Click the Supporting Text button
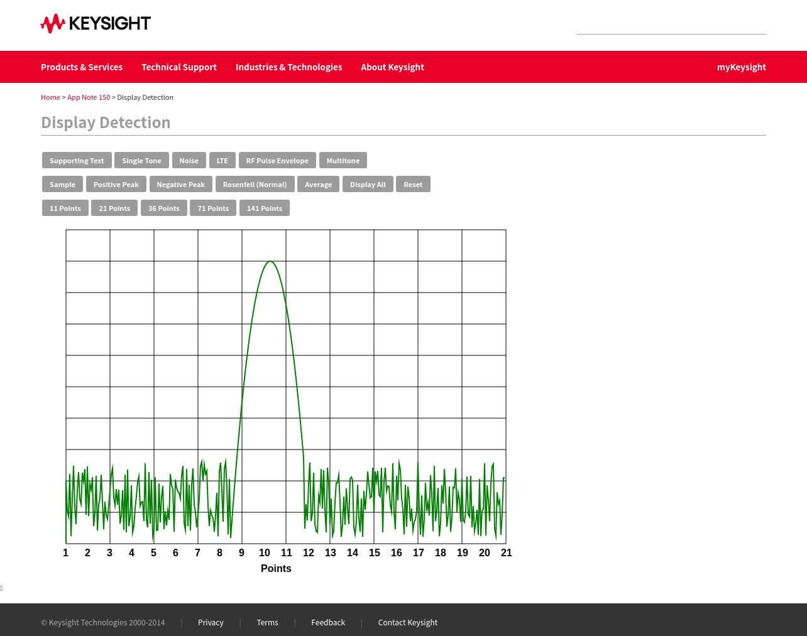 77,161
